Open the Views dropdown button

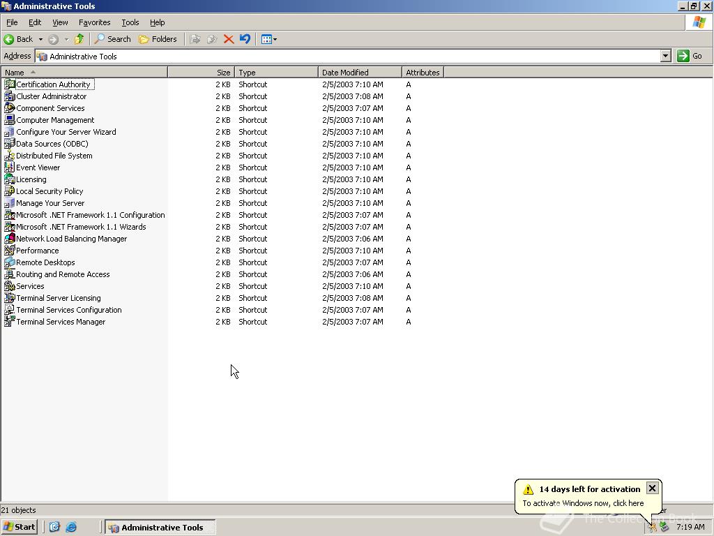pos(269,39)
